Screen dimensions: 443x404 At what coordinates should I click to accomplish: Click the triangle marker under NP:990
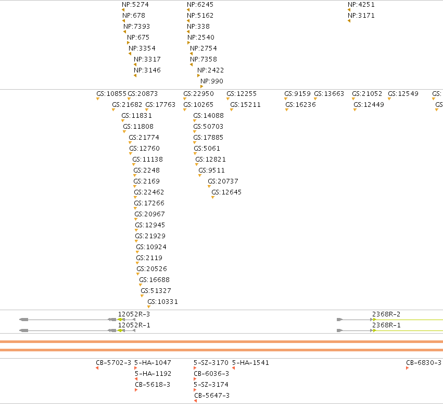pyautogui.click(x=202, y=87)
